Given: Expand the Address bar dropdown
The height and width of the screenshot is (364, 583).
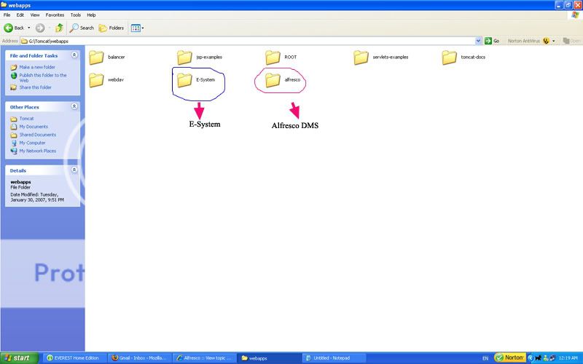Looking at the screenshot, I should tap(478, 41).
